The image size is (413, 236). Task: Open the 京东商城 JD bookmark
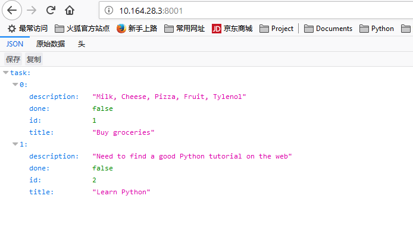click(232, 29)
